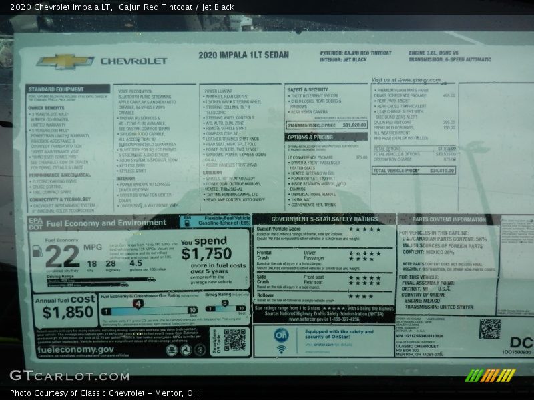
Task: Click 'CONNECTIVITY & TECHNOLOGY' subheading
Action: click(60, 199)
